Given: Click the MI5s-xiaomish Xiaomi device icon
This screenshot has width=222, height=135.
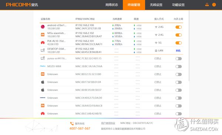Looking at the screenshot, I should 43,34.
